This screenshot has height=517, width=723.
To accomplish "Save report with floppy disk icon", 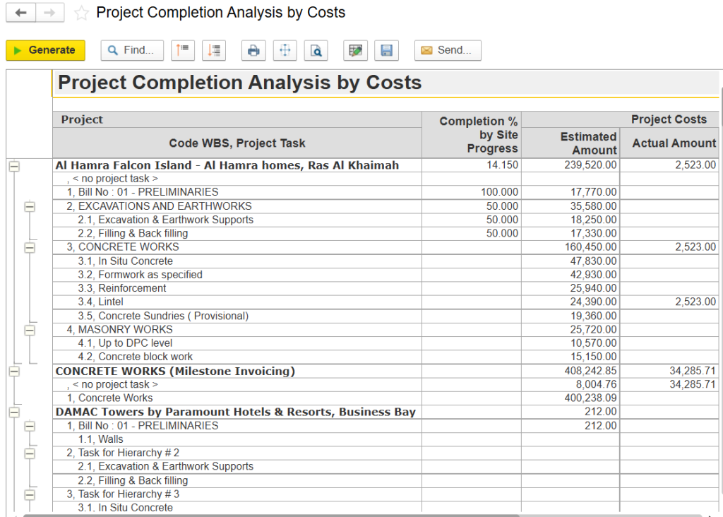I will click(386, 50).
